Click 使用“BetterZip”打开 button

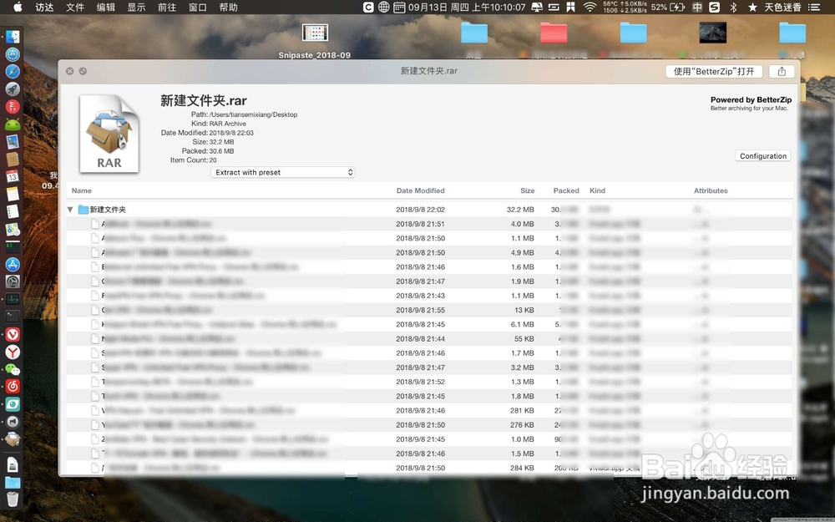tap(714, 71)
